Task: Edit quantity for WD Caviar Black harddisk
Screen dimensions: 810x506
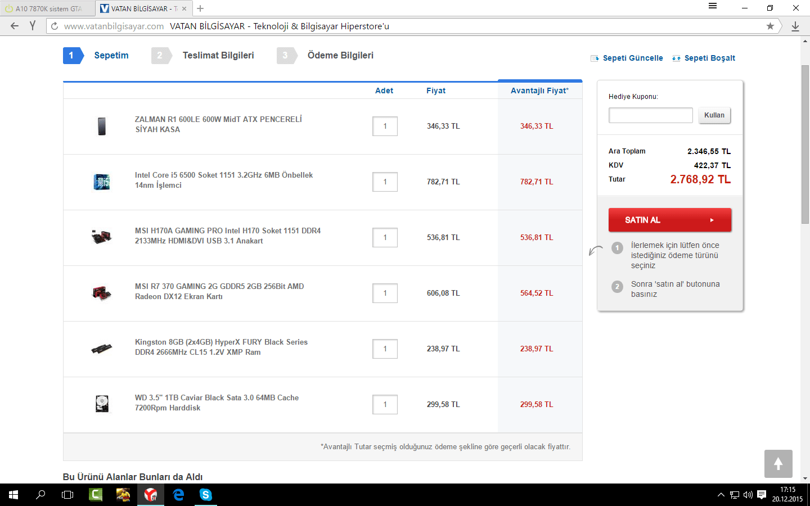Action: click(385, 405)
